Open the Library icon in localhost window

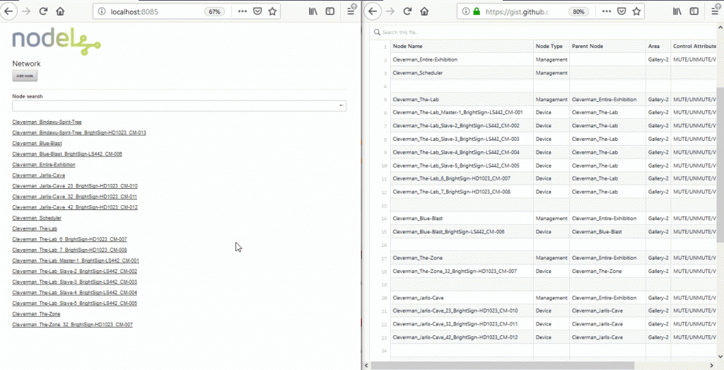311,12
